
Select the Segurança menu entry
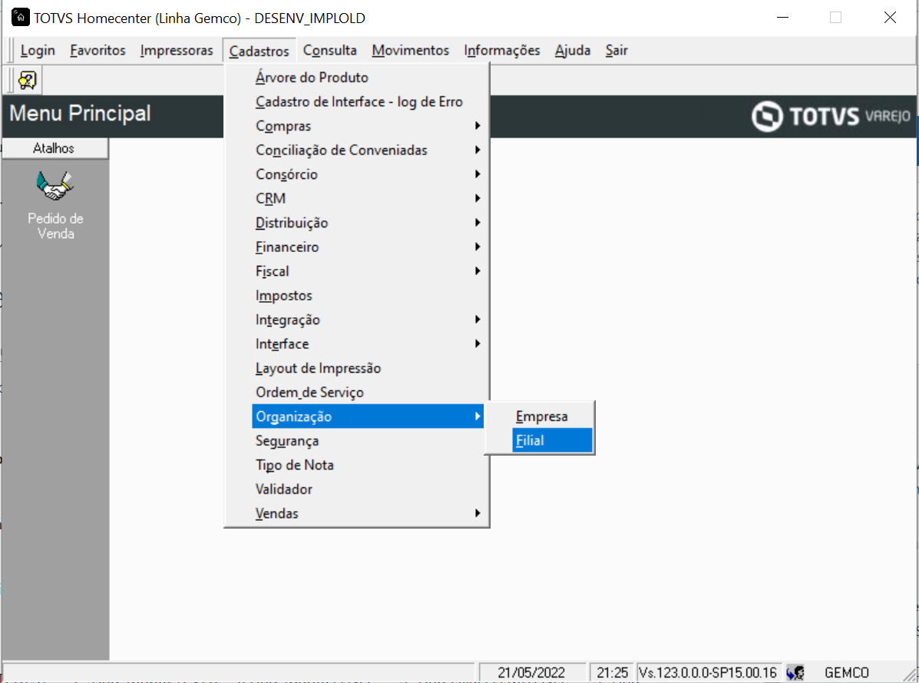click(368, 441)
